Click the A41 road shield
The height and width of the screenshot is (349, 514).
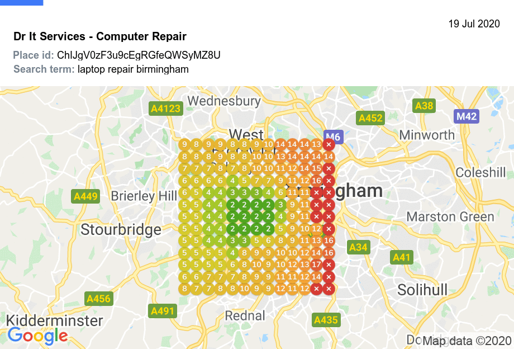[x=401, y=257]
